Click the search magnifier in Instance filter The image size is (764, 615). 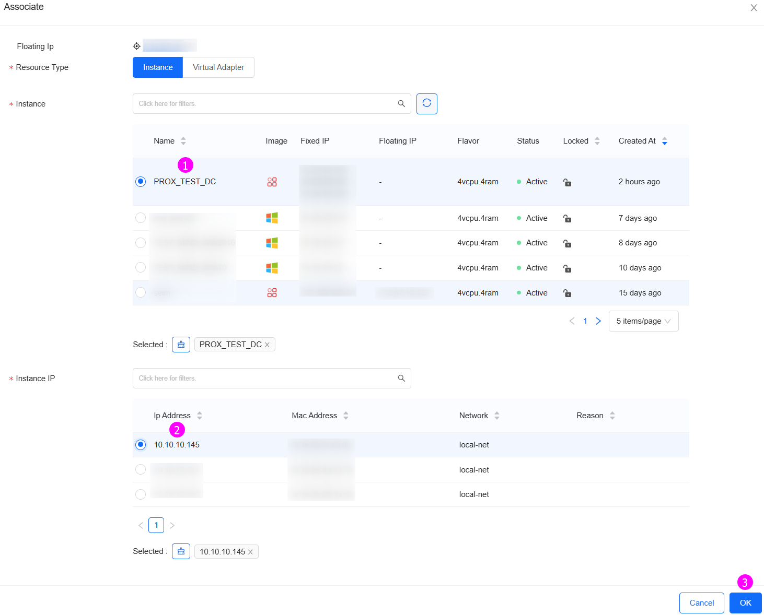tap(401, 103)
